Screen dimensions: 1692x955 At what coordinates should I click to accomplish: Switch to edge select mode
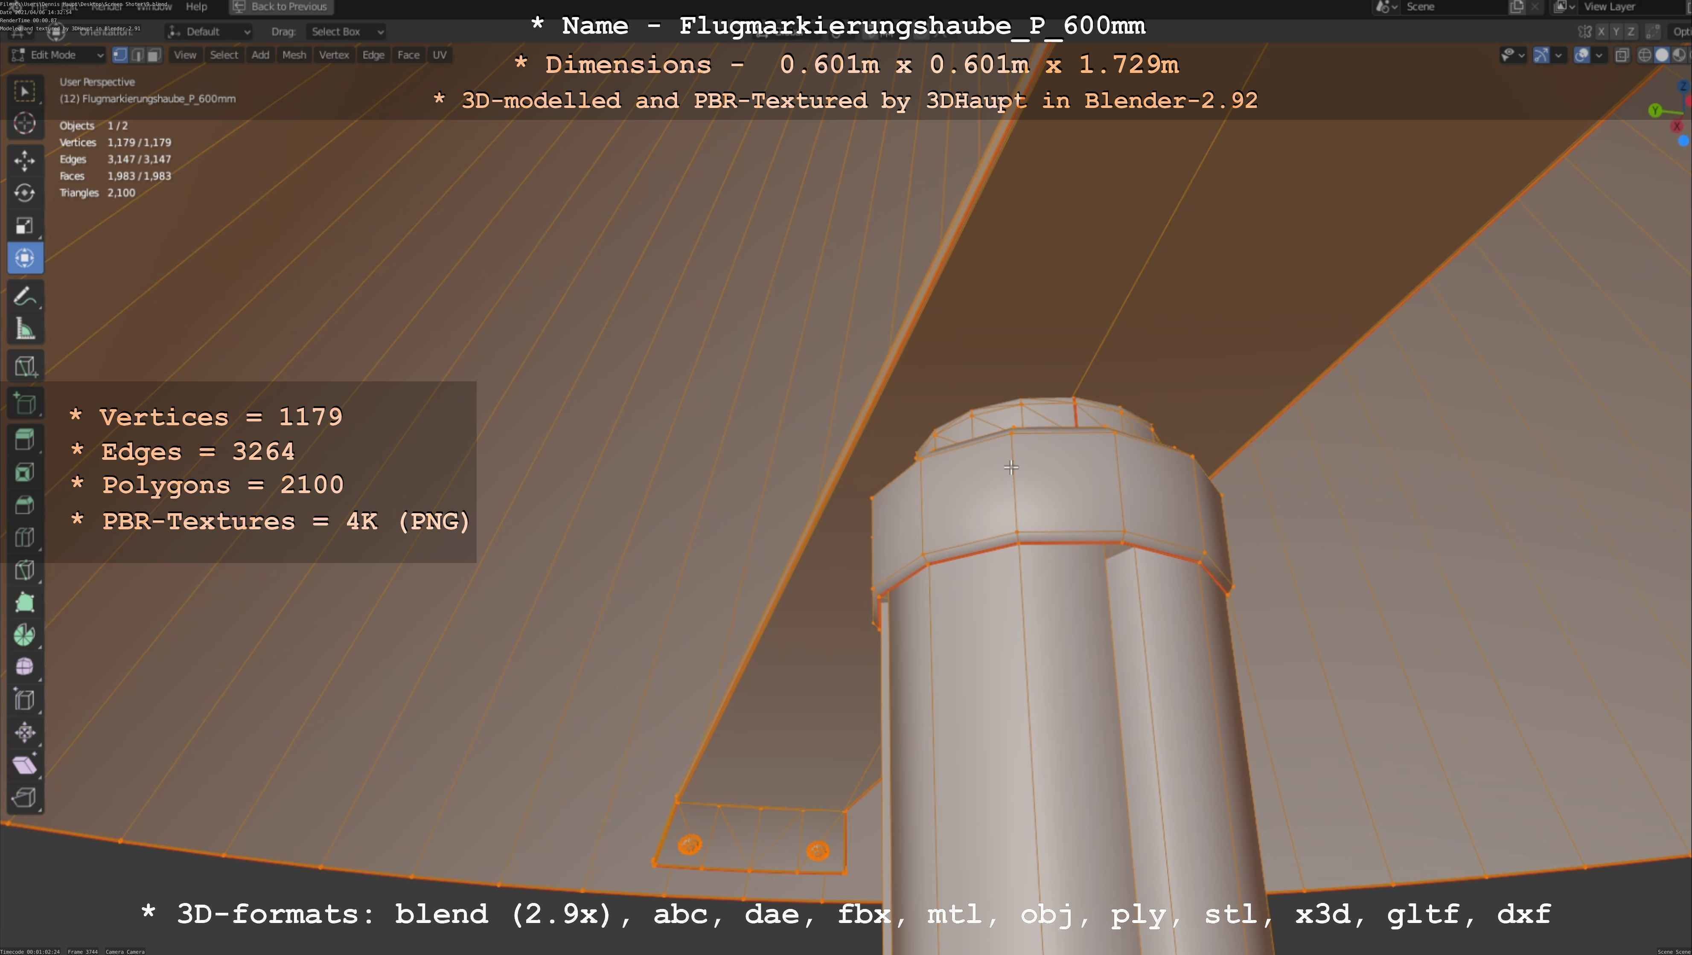coord(137,55)
